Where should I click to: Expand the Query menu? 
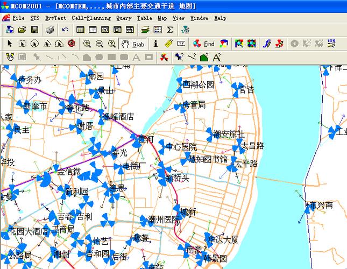124,18
